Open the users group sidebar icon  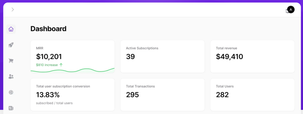pos(11,77)
